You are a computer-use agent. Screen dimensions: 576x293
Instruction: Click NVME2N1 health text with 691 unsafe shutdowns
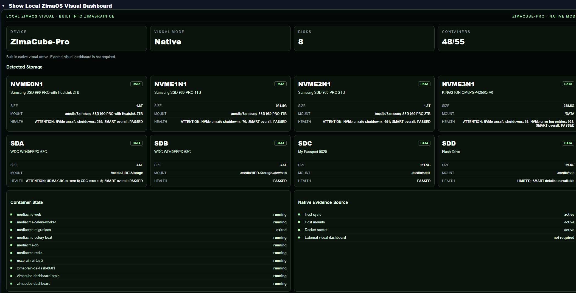pos(377,121)
